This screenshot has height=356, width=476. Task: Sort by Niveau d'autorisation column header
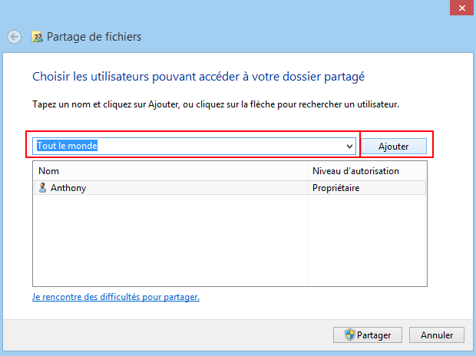[x=367, y=171]
